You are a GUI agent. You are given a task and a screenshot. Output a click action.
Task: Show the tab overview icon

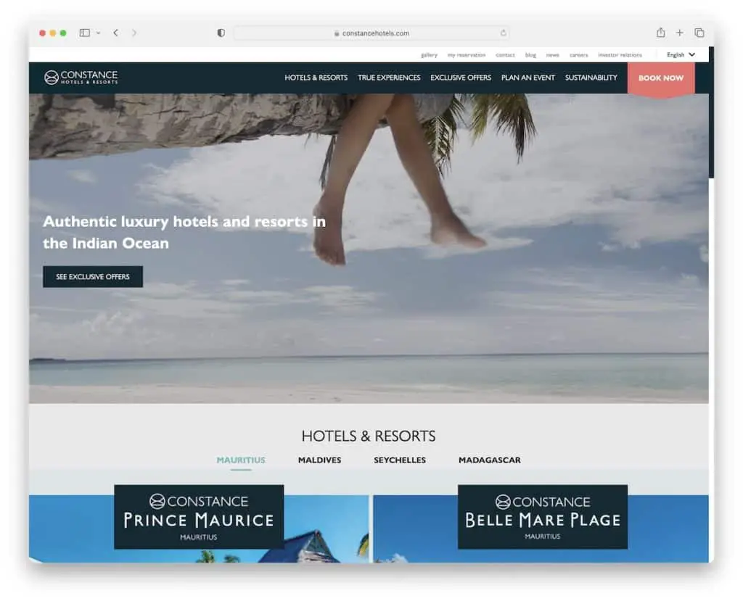(699, 33)
